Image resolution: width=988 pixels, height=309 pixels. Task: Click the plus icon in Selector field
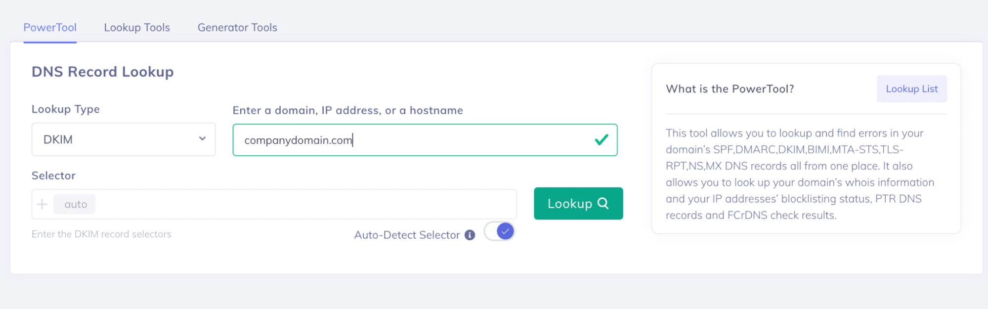[43, 204]
